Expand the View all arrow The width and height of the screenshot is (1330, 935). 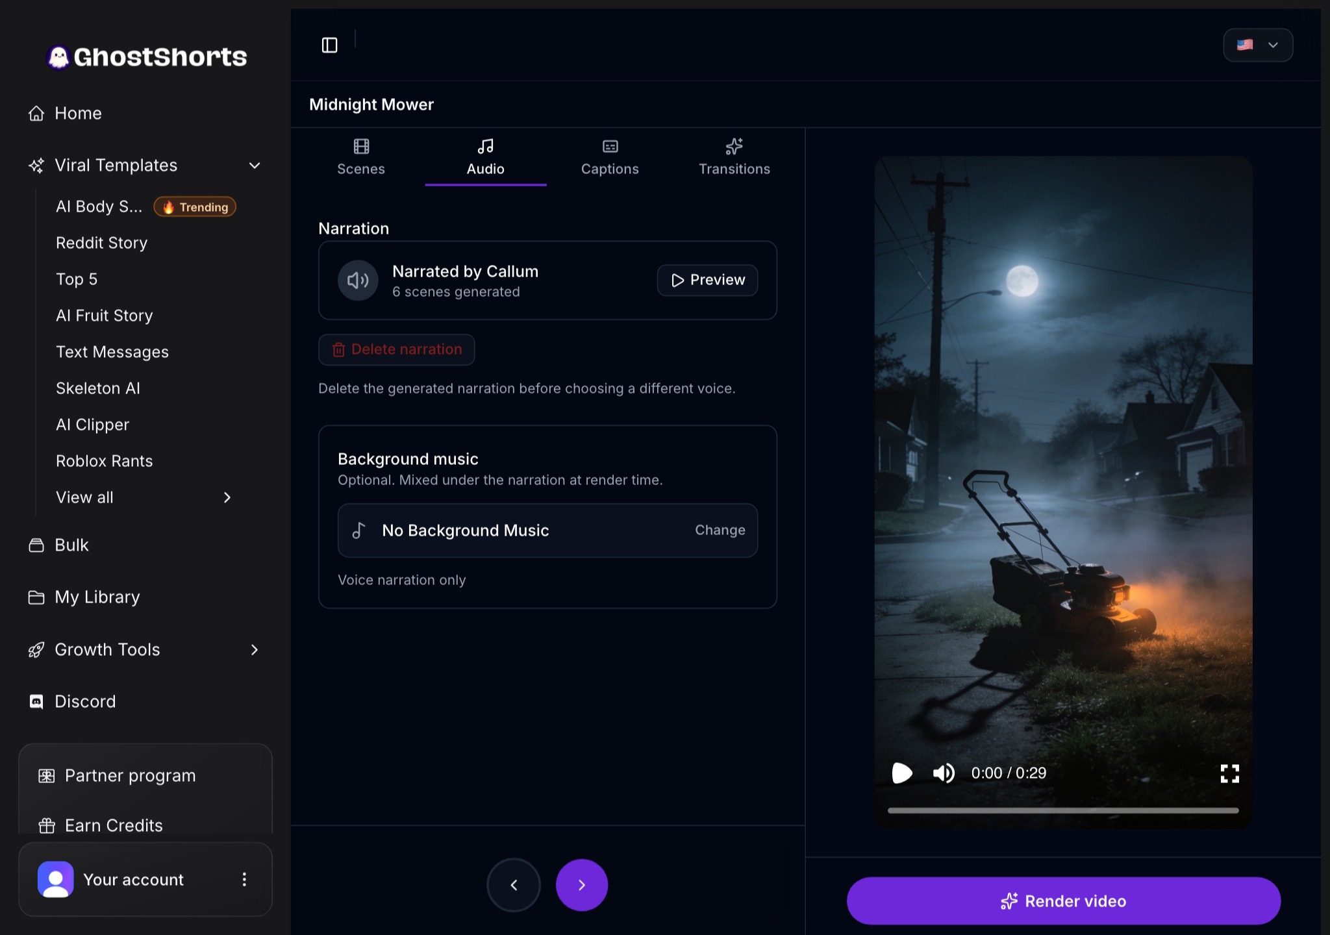point(227,497)
